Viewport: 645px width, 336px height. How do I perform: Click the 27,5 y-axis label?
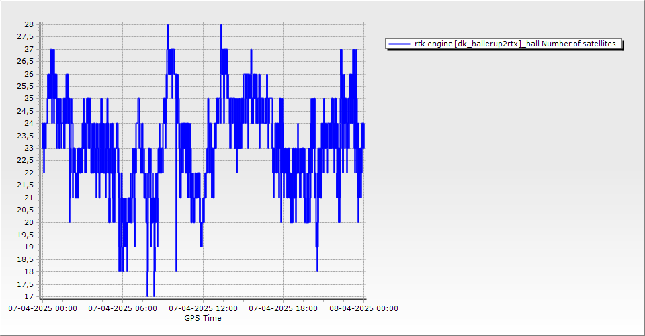coord(25,36)
